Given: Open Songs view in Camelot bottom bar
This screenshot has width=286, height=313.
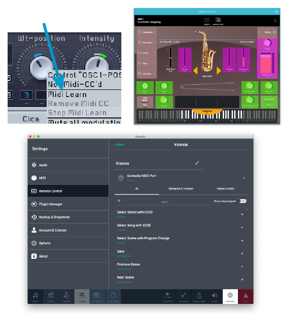Looking at the screenshot, I should [x=35, y=296].
